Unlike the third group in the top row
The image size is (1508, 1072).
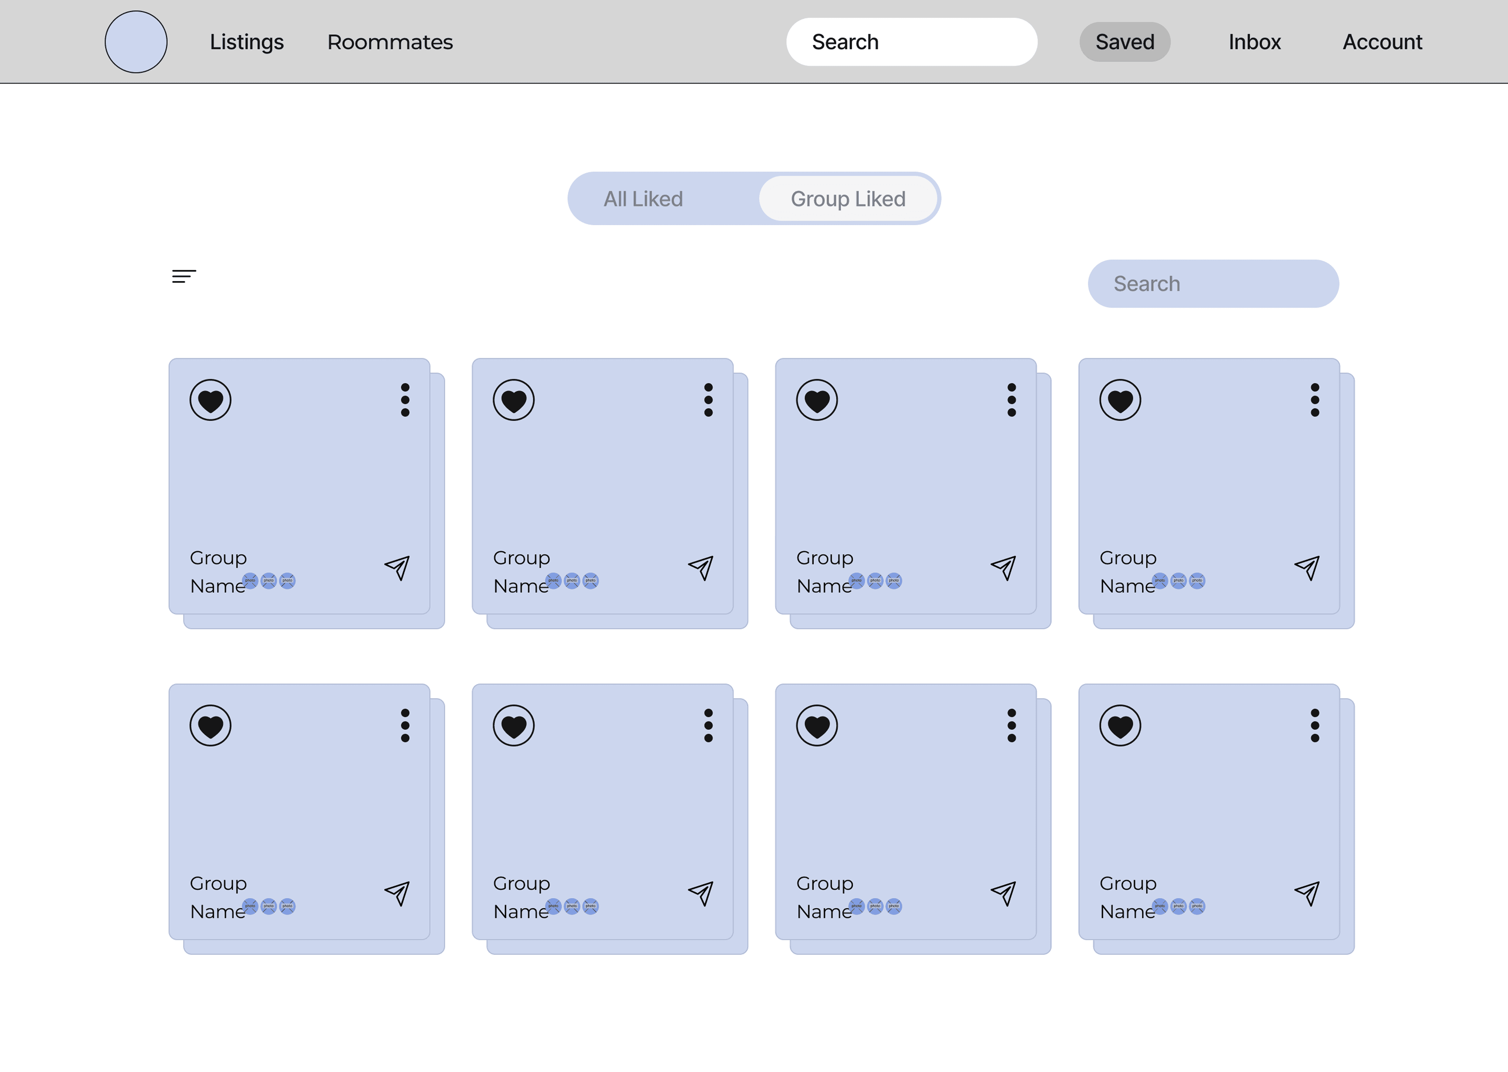click(817, 400)
